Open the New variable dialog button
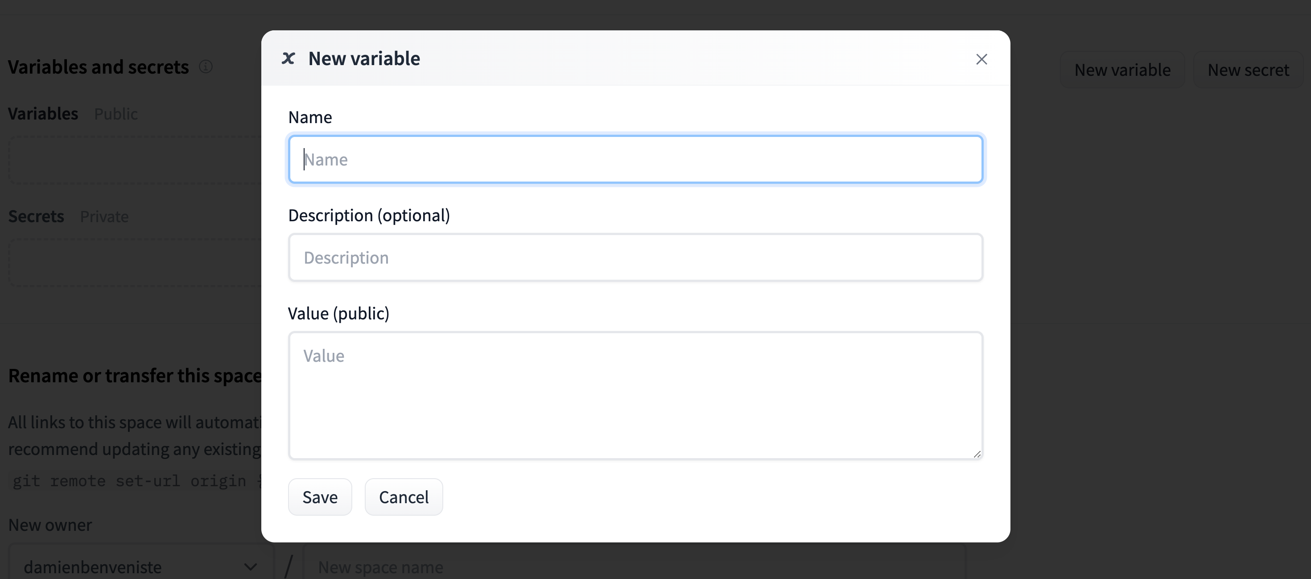Screen dimensions: 1311x579 1123,69
